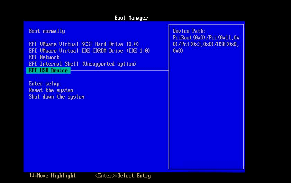Image resolution: width=291 pixels, height=183 pixels.
Task: Choose Reset the system
Action: click(x=51, y=90)
